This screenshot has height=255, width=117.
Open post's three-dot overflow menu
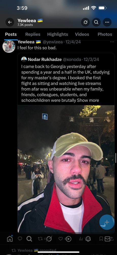tap(112, 42)
